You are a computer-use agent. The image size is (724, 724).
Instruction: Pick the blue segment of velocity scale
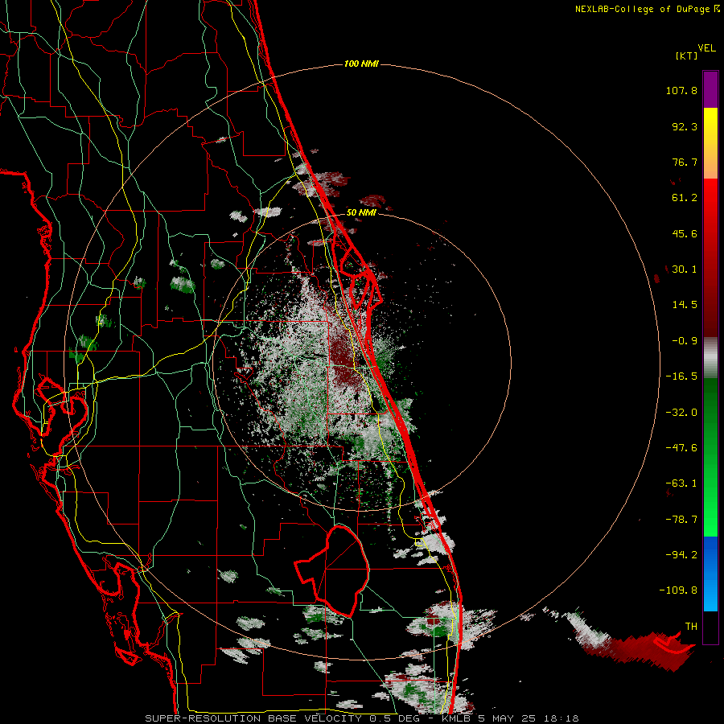pyautogui.click(x=710, y=574)
